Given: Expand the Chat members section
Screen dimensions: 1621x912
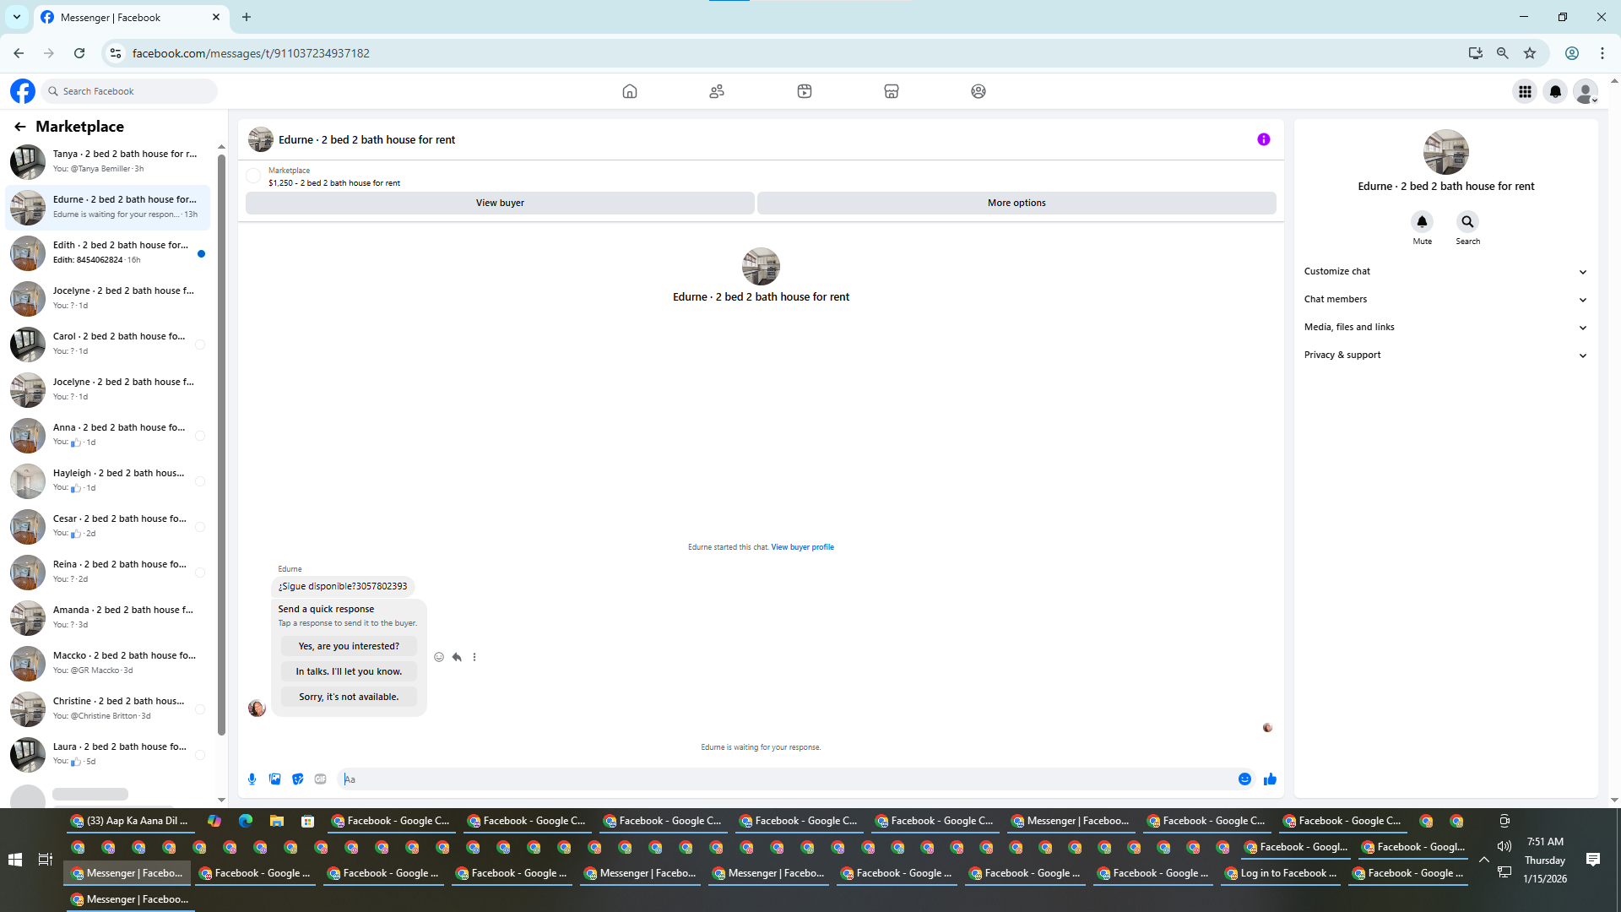Looking at the screenshot, I should coord(1445,299).
